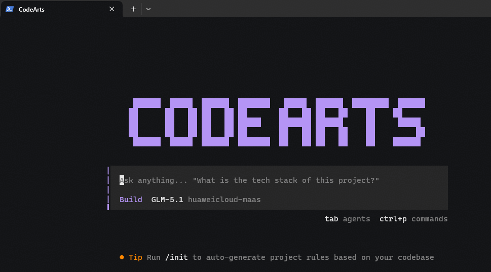Click the ctrl+p commands hint
Image resolution: width=491 pixels, height=272 pixels.
click(413, 219)
